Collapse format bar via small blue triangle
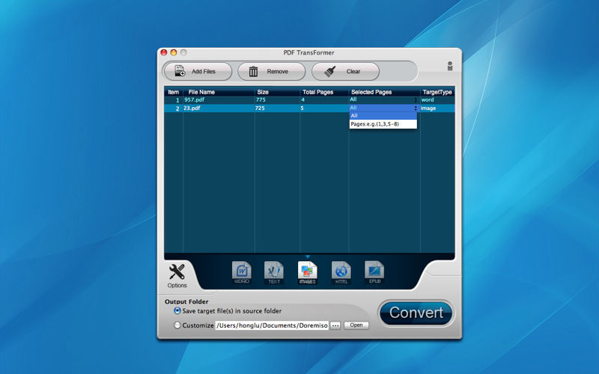Image resolution: width=599 pixels, height=374 pixels. pyautogui.click(x=308, y=257)
